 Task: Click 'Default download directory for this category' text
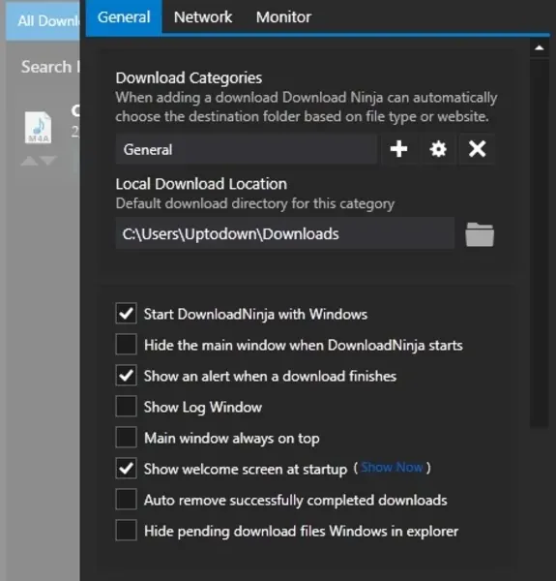click(255, 203)
